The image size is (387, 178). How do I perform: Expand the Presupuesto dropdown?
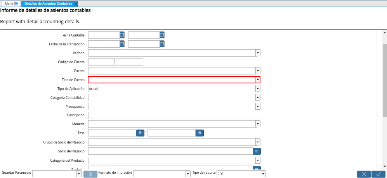(258, 106)
